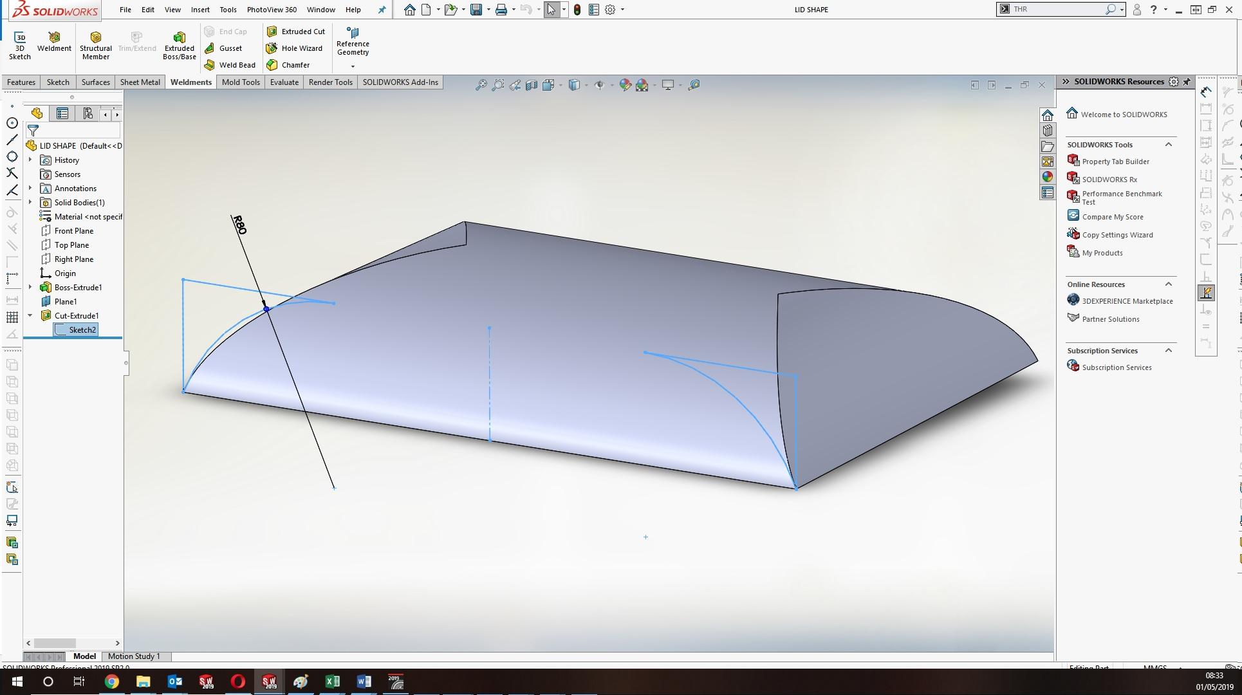The width and height of the screenshot is (1242, 695).
Task: Select the Extruded Boss/Base tool
Action: coord(179,43)
